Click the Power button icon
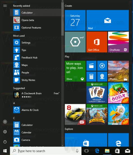The image size is (133, 155). point(5,142)
